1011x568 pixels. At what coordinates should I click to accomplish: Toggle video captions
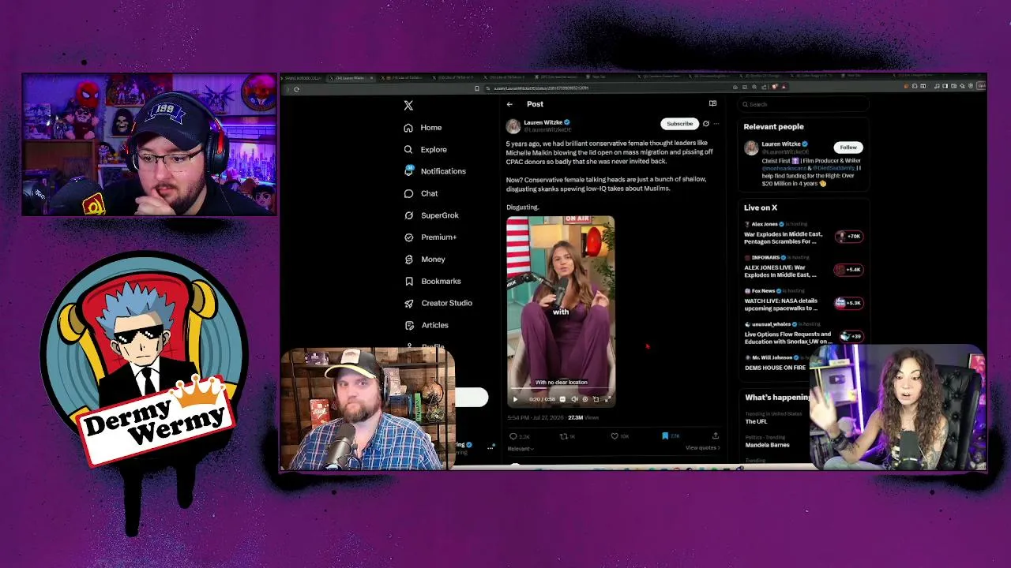click(562, 399)
